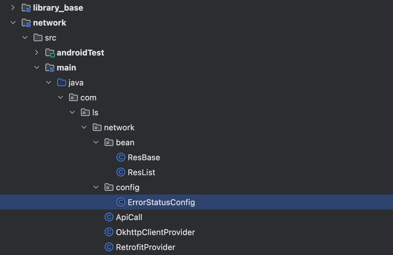This screenshot has width=393, height=255.
Task: Select the inner network package label
Action: [119, 128]
